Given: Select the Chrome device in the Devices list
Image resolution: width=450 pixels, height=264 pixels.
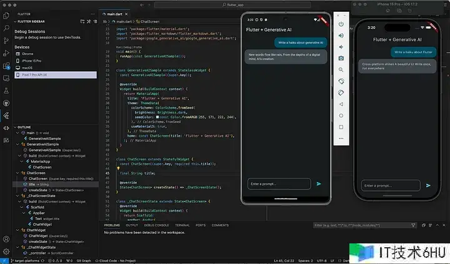Looking at the screenshot, I should (28, 54).
